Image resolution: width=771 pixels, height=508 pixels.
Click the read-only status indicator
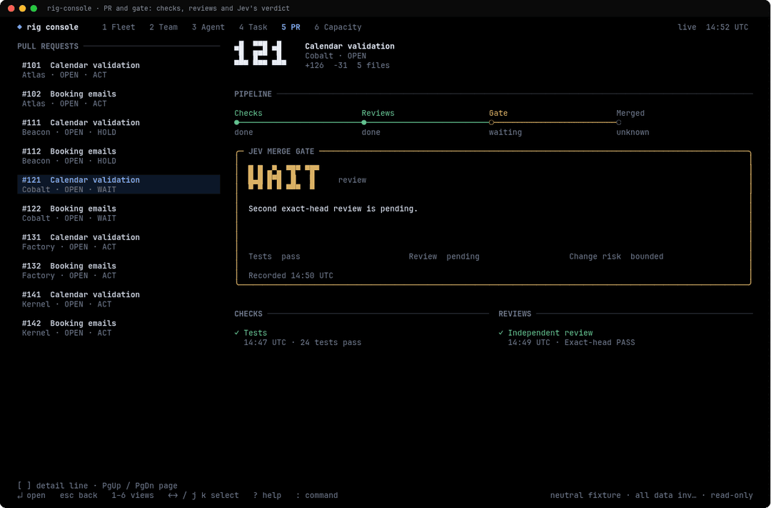click(x=732, y=495)
